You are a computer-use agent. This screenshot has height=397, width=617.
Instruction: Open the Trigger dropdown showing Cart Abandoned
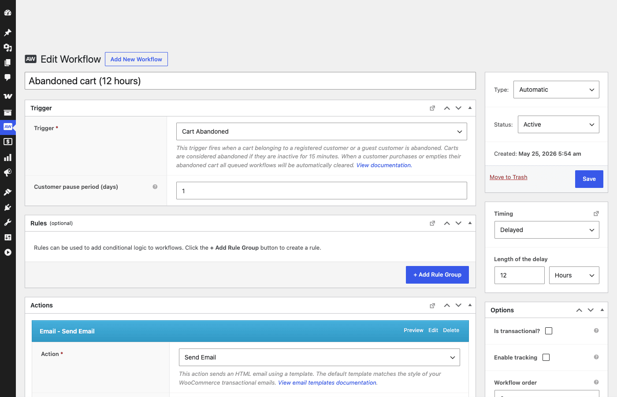tap(322, 131)
